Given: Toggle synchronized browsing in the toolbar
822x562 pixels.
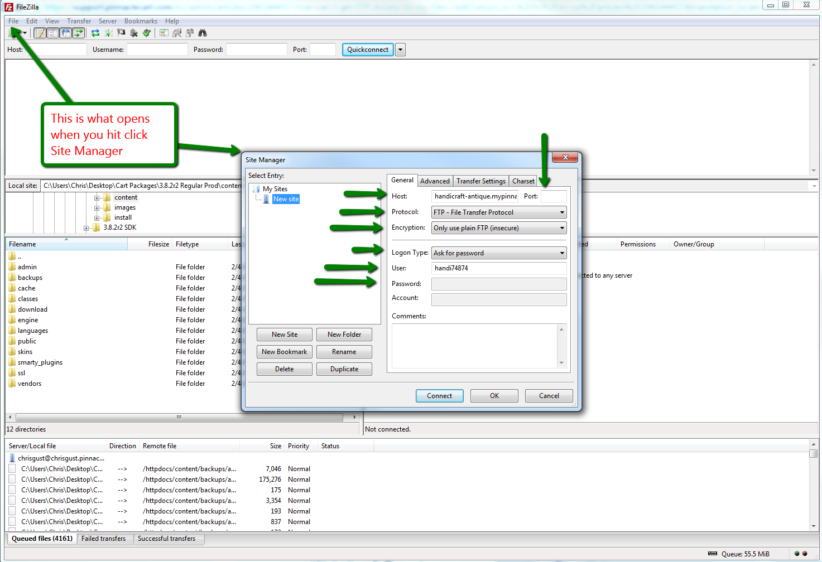Looking at the screenshot, I should click(190, 33).
